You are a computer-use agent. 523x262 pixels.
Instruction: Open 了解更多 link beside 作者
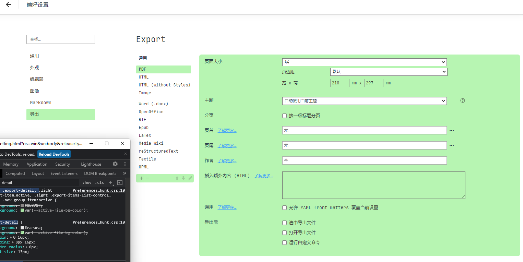point(227,161)
